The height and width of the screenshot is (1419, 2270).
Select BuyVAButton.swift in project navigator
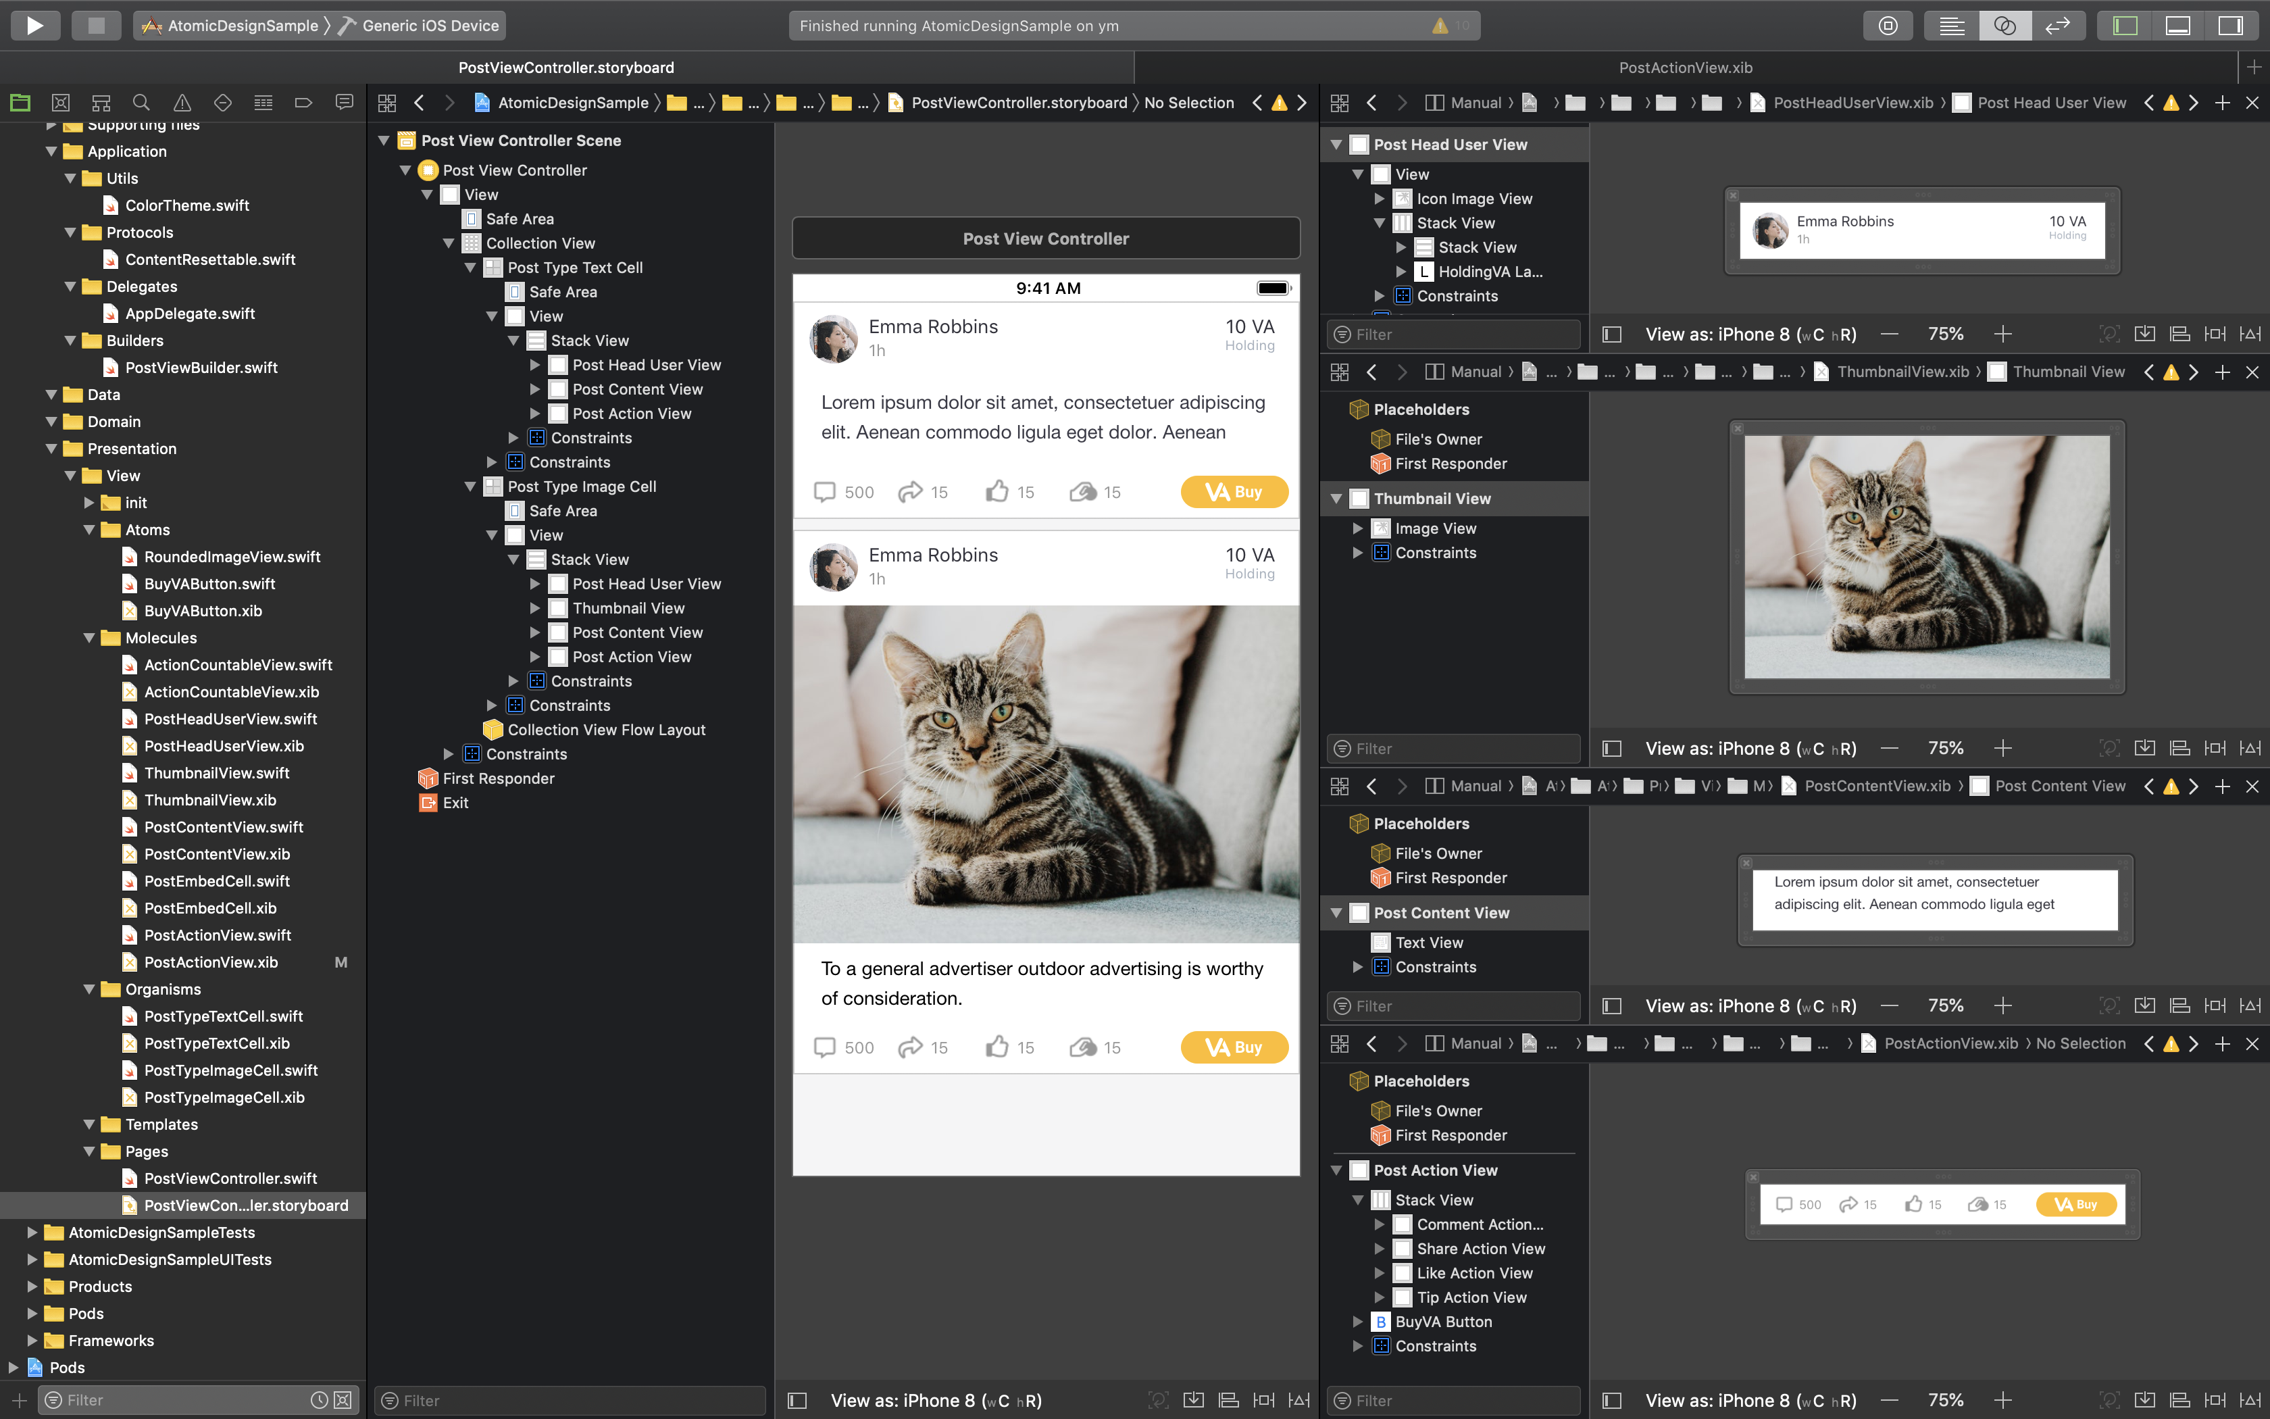pyautogui.click(x=209, y=584)
